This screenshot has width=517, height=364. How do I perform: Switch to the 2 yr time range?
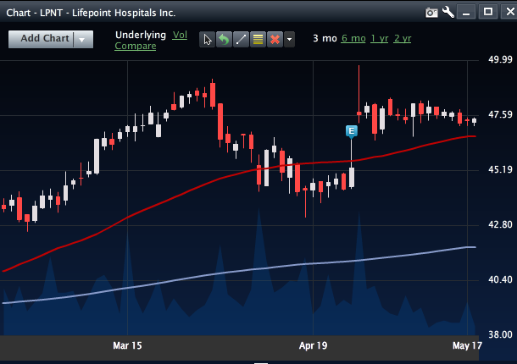tap(403, 39)
